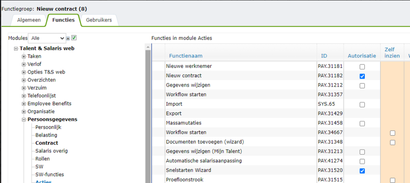Disable Autorisatie for Snelstarten Wizard
The height and width of the screenshot is (183, 410).
pyautogui.click(x=362, y=171)
